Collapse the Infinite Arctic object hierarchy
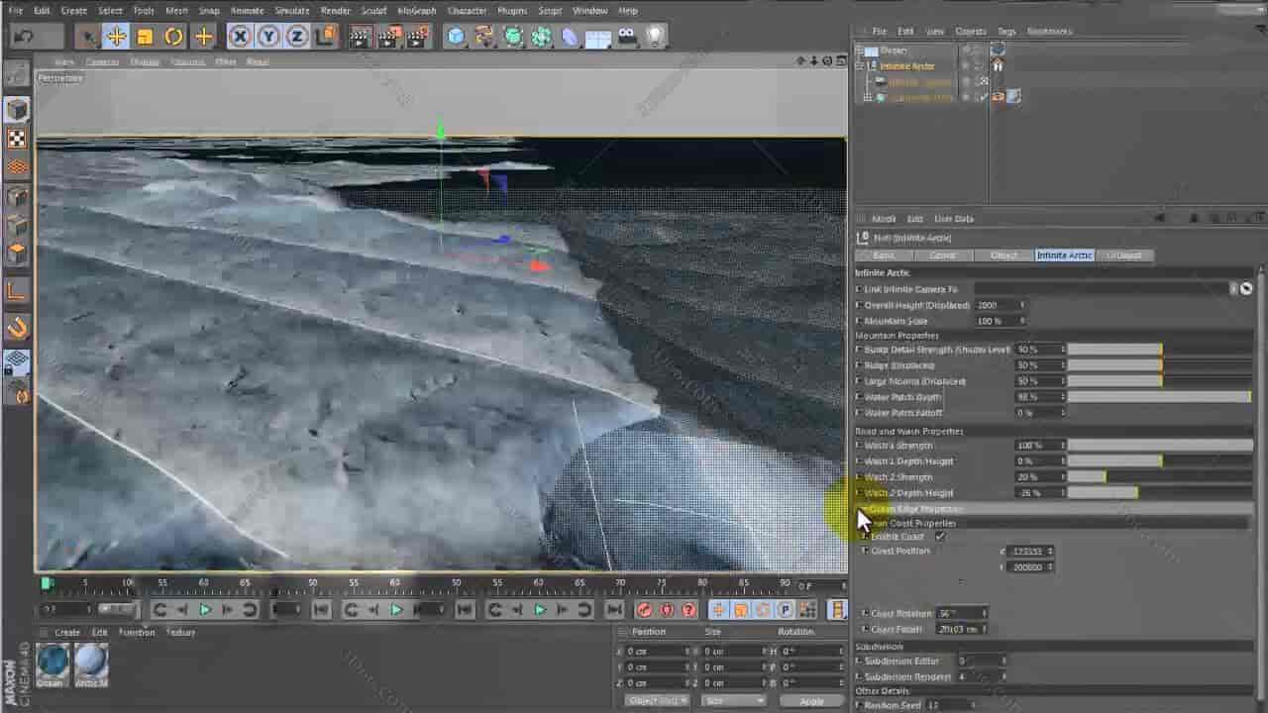1268x713 pixels. click(x=858, y=66)
